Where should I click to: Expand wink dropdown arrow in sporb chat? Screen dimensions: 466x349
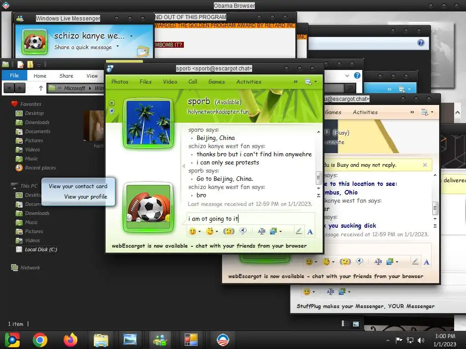217,231
